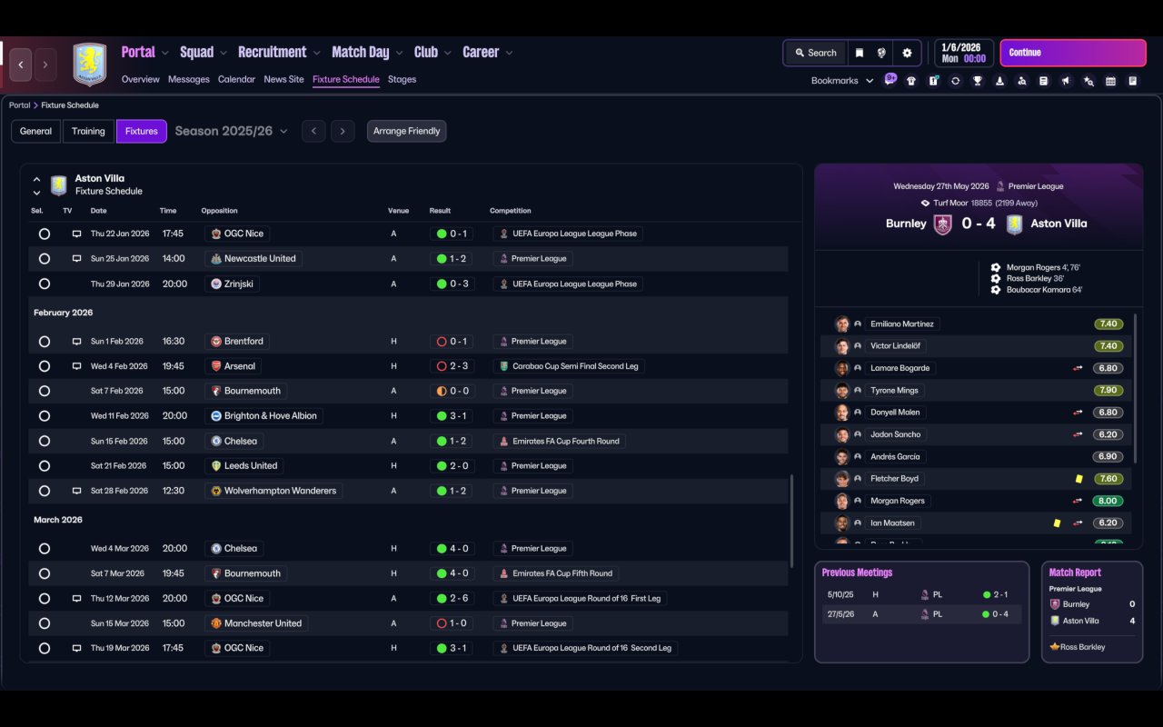Select the Wolverhampton Wanderers fixture radio
The width and height of the screenshot is (1163, 727).
(45, 491)
